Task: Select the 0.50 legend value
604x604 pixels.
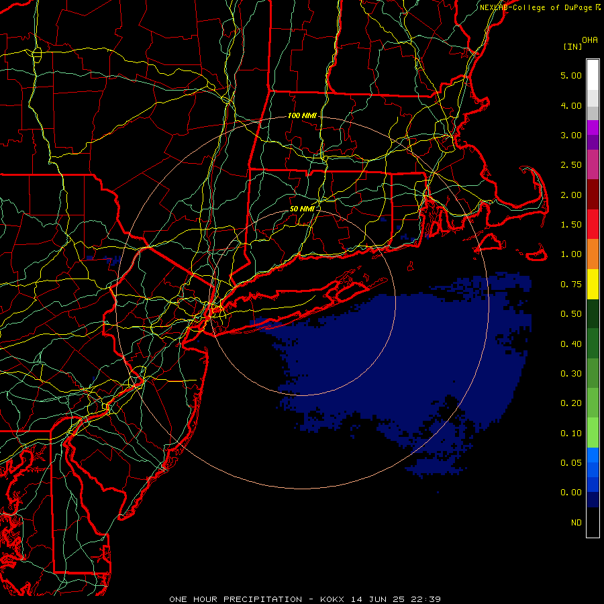Action: point(571,314)
